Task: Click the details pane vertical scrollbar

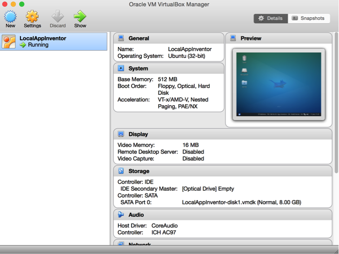Action: point(336,103)
